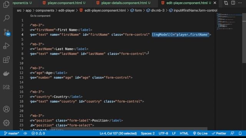
Task: Click line number 18 in the gutter
Action: (x=22, y=101)
